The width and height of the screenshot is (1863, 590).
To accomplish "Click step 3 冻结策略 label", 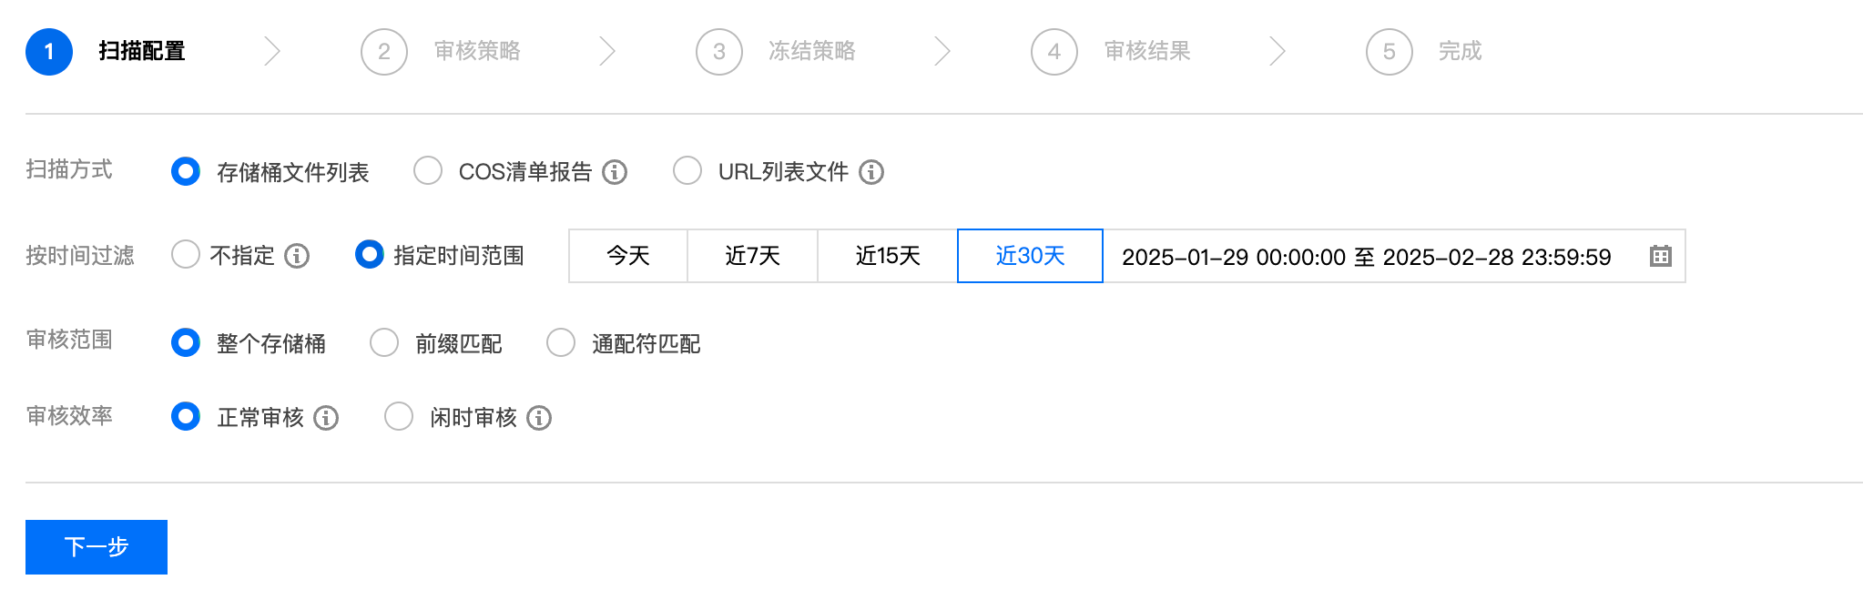I will 811,51.
